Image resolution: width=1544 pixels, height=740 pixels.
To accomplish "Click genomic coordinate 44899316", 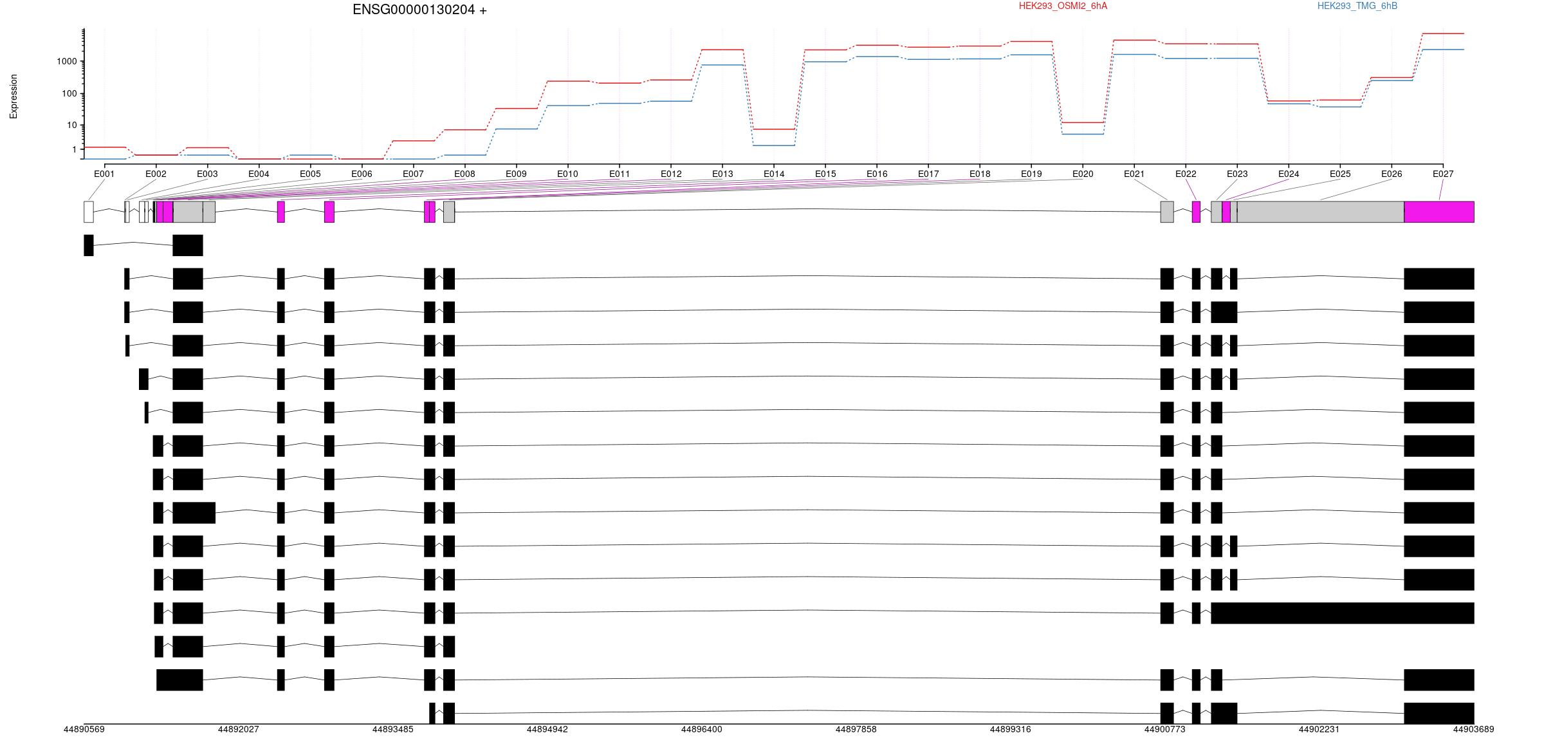I will (1011, 729).
